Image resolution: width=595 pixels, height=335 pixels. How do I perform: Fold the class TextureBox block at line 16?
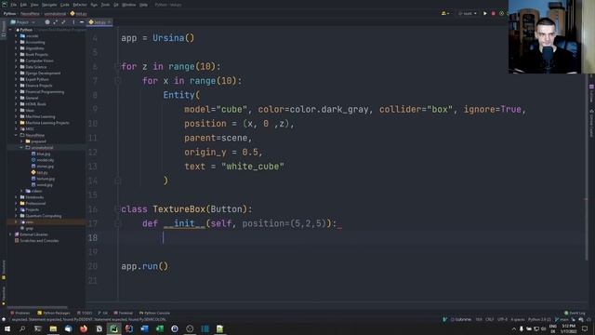pyautogui.click(x=117, y=209)
